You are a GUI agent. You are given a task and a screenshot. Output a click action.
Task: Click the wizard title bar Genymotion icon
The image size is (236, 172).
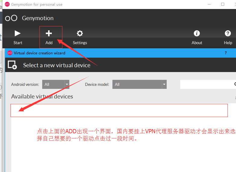(x=10, y=53)
